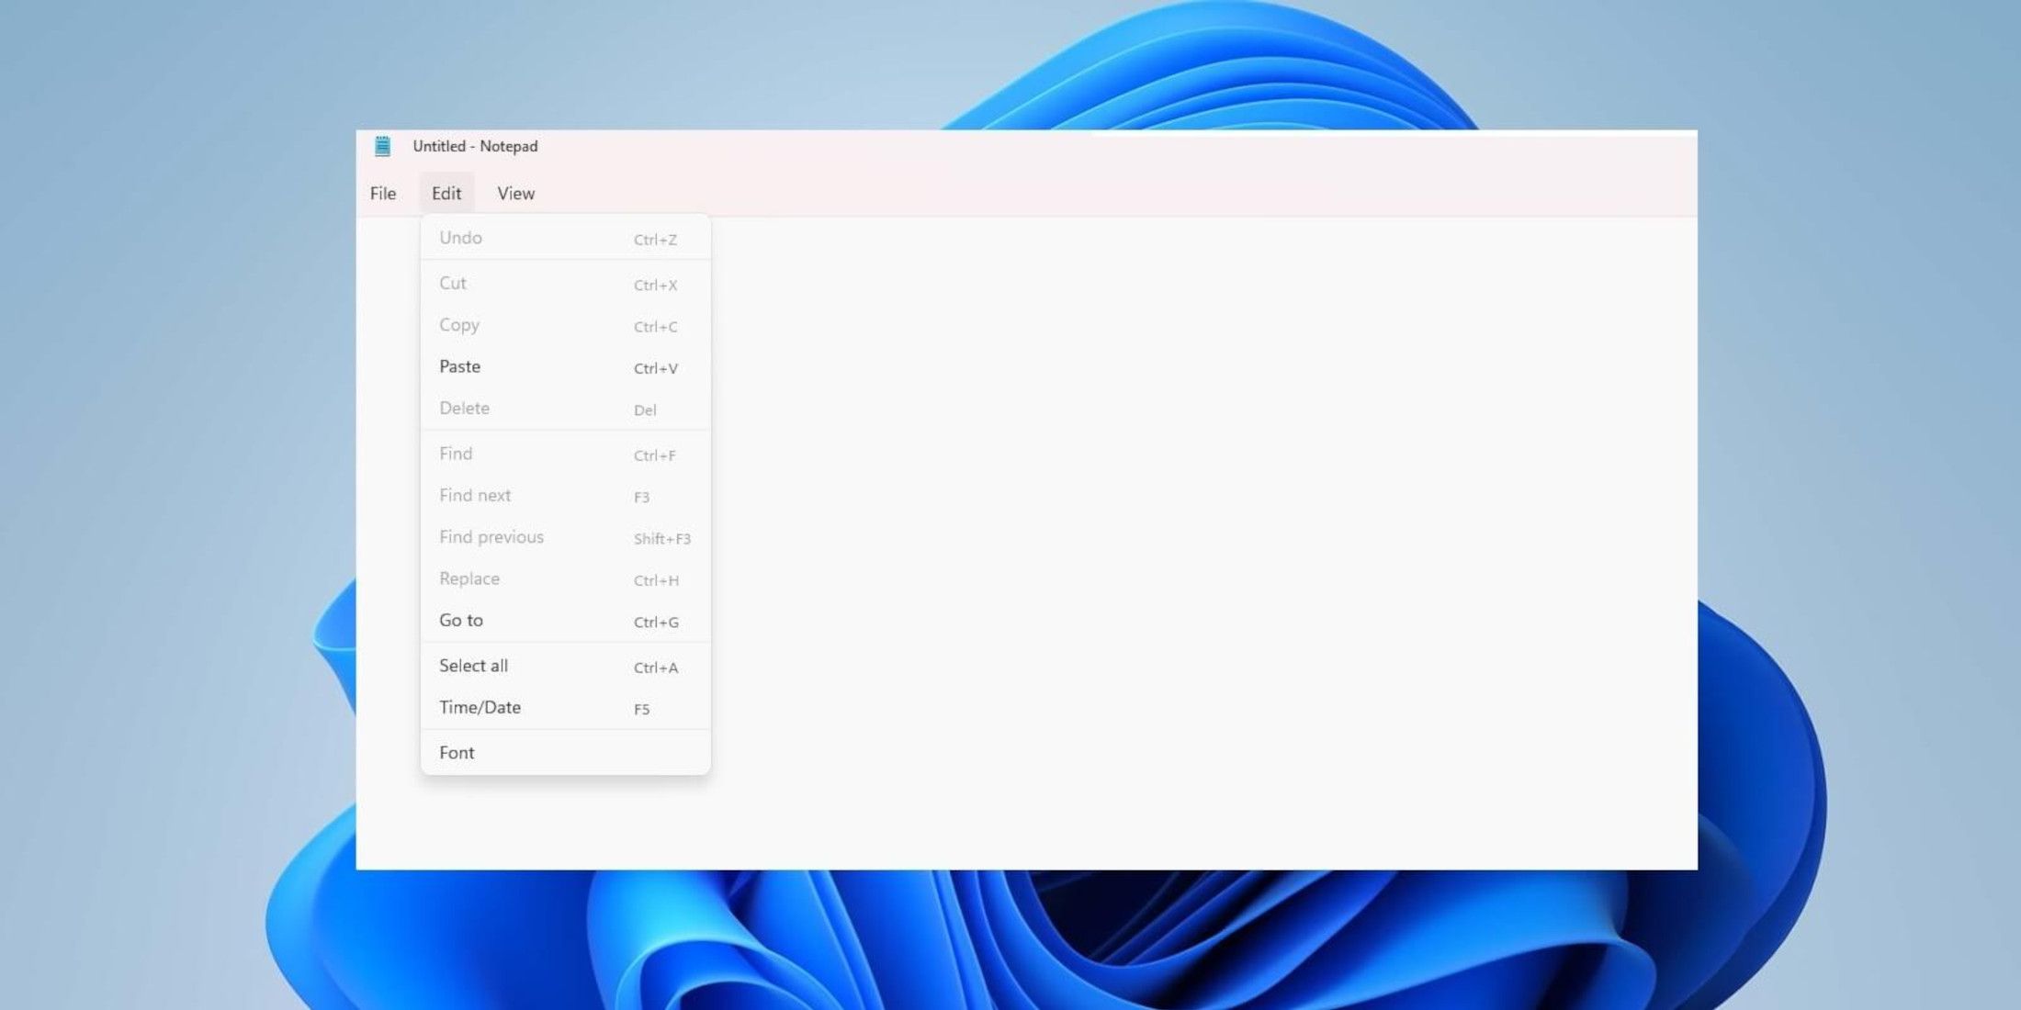Choose the Find previous entry
The image size is (2021, 1010).
pyautogui.click(x=565, y=537)
